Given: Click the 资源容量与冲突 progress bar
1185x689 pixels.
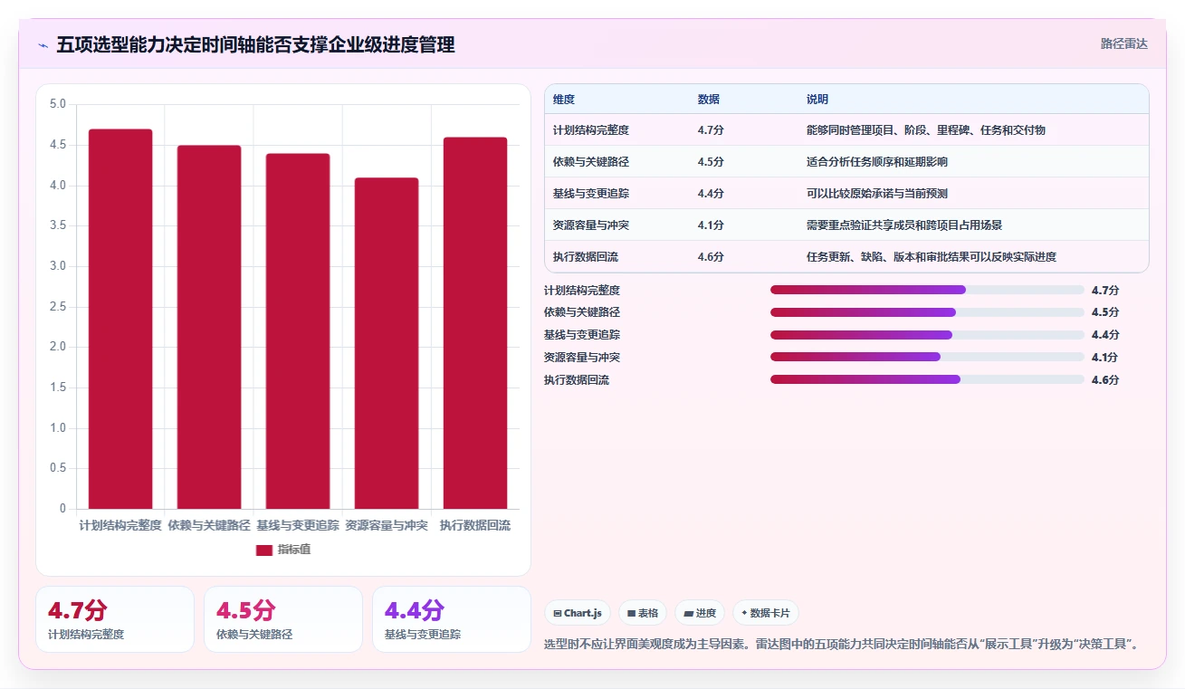Looking at the screenshot, I should tap(927, 358).
